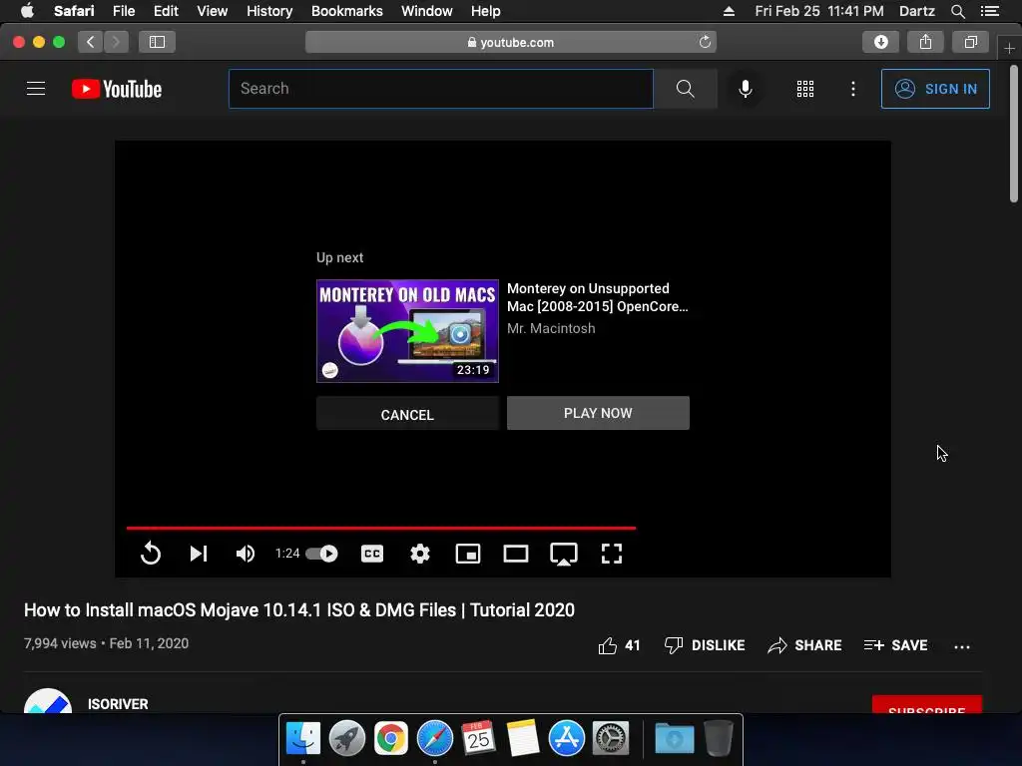This screenshot has height=766, width=1022.
Task: Reload the page in Safari
Action: [x=705, y=42]
